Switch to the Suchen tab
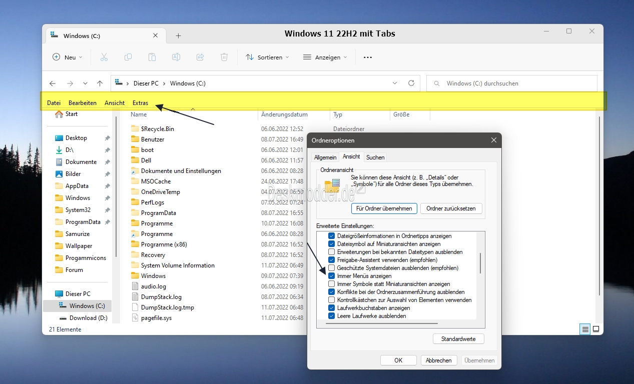Screen dimensions: 634x384 [x=375, y=157]
